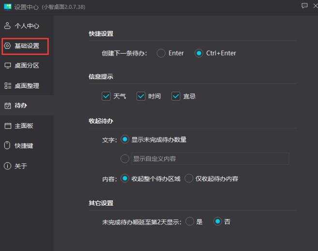Open the 个人中心 sidebar tab
The image size is (318, 251).
27,26
